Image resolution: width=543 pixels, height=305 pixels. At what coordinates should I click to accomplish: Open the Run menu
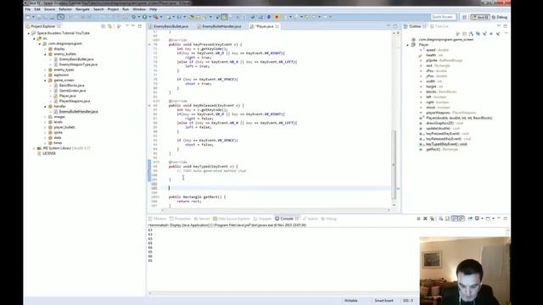(x=126, y=9)
